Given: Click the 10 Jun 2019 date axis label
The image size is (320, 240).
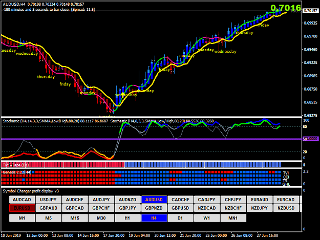Looking at the screenshot, I should [x=11, y=235].
